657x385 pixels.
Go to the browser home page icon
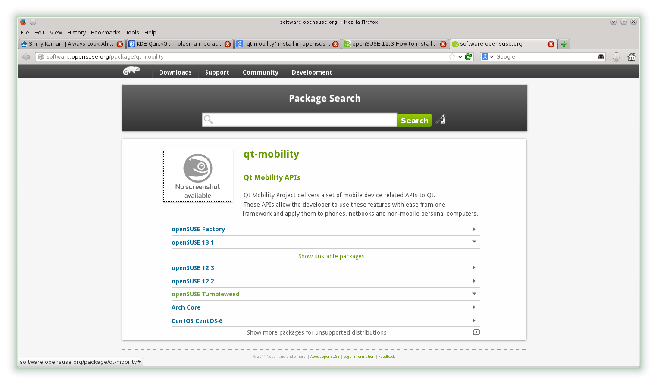632,57
